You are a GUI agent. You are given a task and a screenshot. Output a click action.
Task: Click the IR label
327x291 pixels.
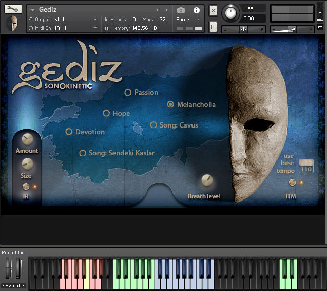pos(26,196)
